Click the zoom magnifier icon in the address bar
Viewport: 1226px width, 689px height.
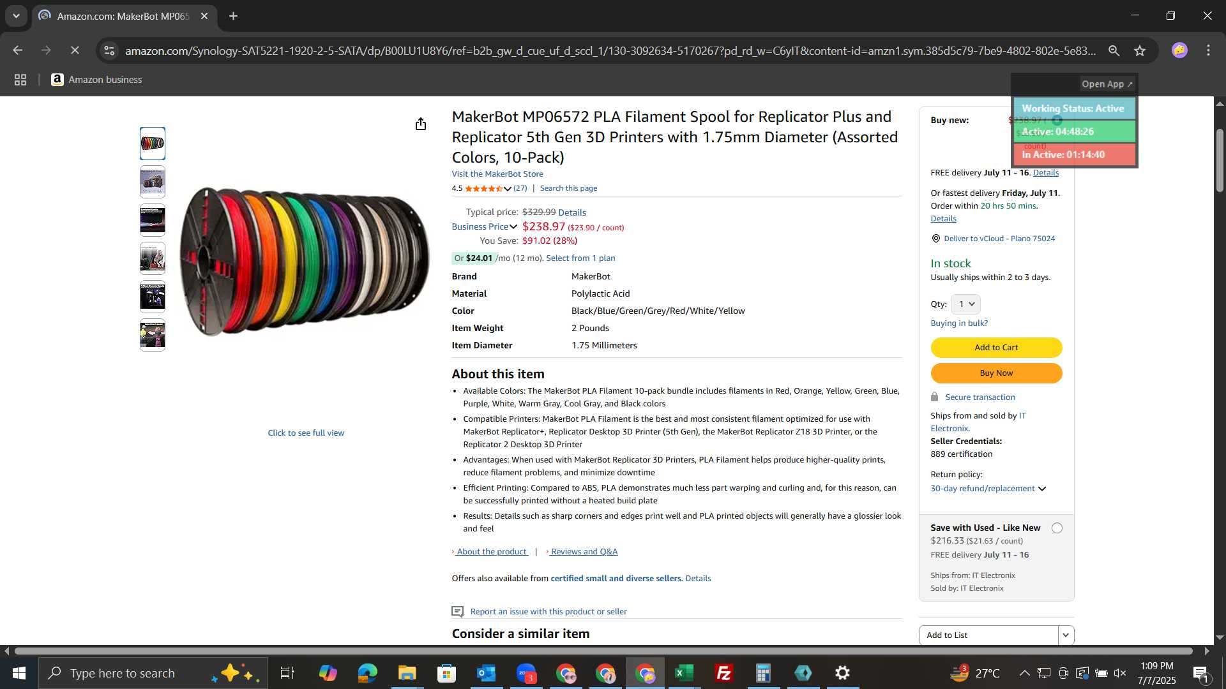click(1114, 51)
